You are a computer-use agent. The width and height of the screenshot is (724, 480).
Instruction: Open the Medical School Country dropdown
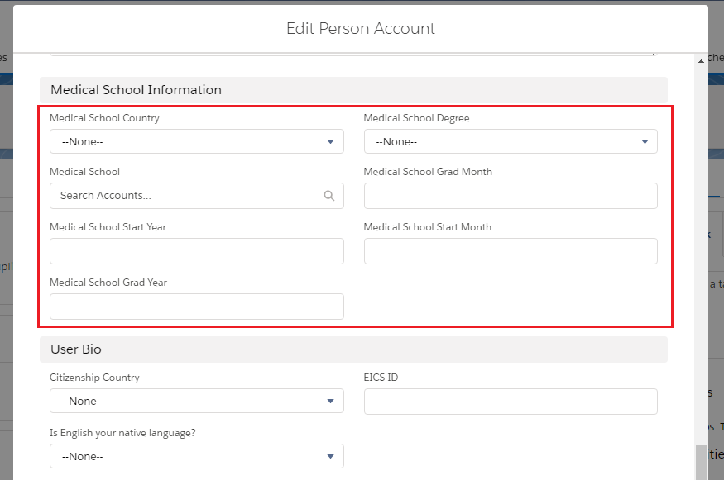pyautogui.click(x=197, y=141)
